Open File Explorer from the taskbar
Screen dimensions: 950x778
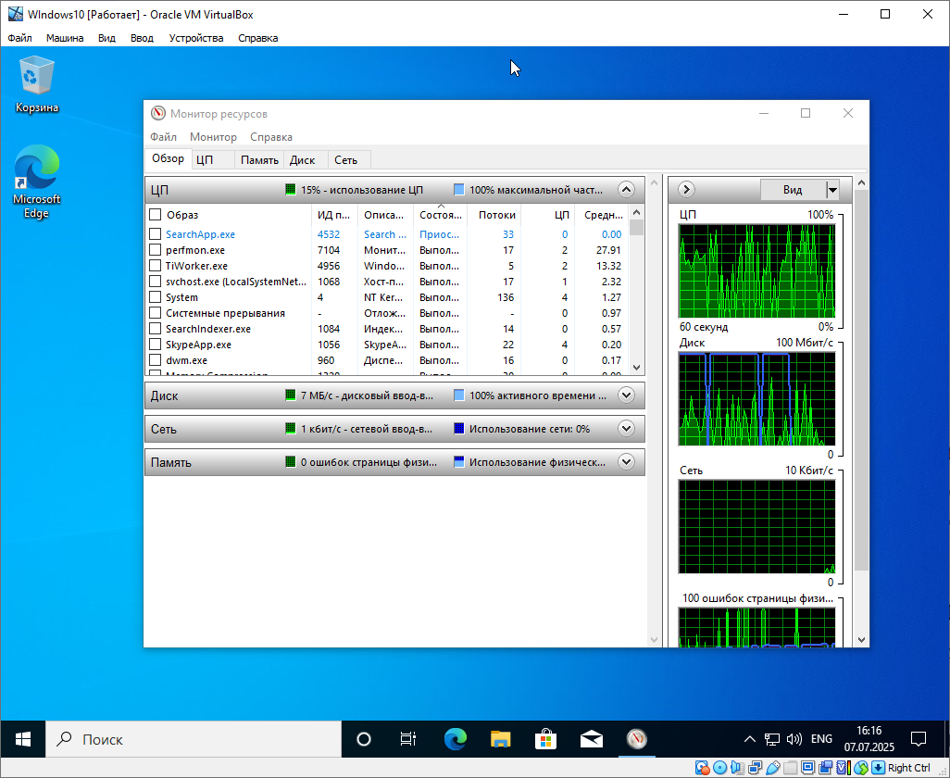500,739
